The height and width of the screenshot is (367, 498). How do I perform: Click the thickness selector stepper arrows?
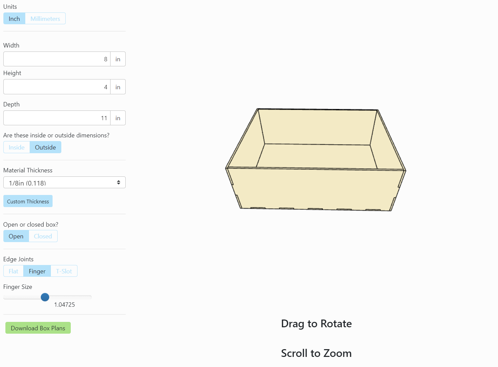(x=119, y=182)
